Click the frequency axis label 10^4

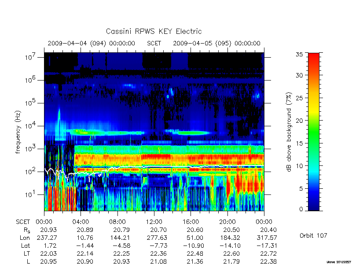29,125
